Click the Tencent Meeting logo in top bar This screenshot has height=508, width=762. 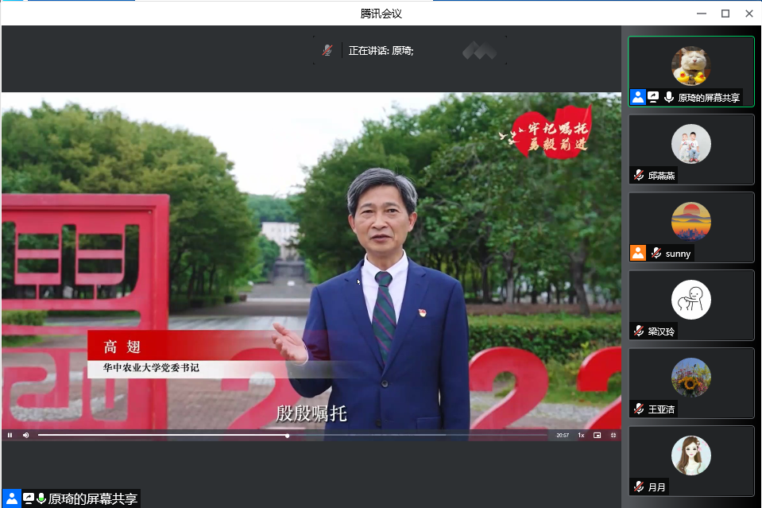coord(480,51)
